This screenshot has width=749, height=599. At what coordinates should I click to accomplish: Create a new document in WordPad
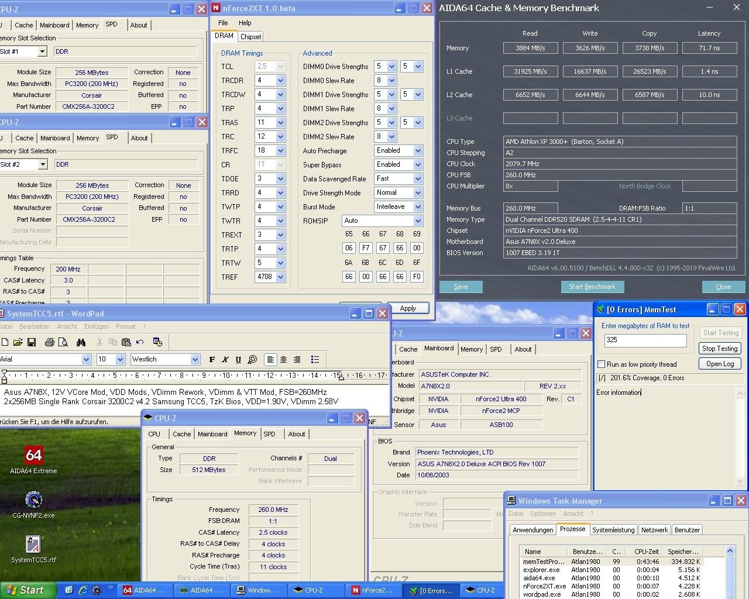click(x=5, y=342)
